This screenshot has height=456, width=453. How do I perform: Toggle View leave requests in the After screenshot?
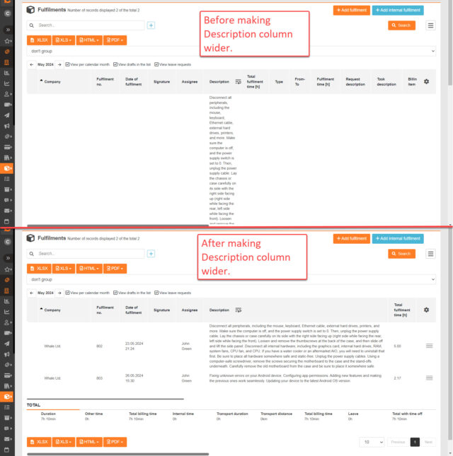click(x=173, y=293)
